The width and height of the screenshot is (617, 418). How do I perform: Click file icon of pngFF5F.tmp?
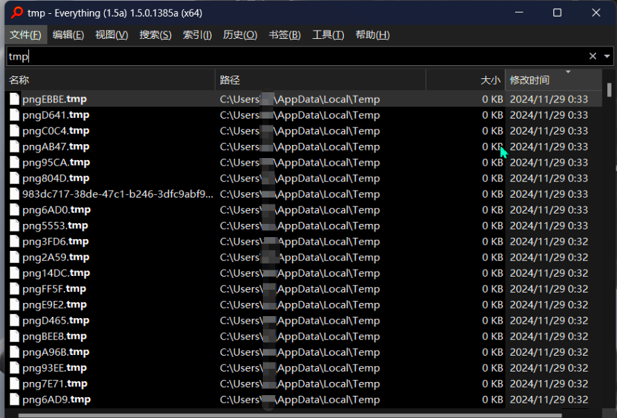(x=15, y=288)
